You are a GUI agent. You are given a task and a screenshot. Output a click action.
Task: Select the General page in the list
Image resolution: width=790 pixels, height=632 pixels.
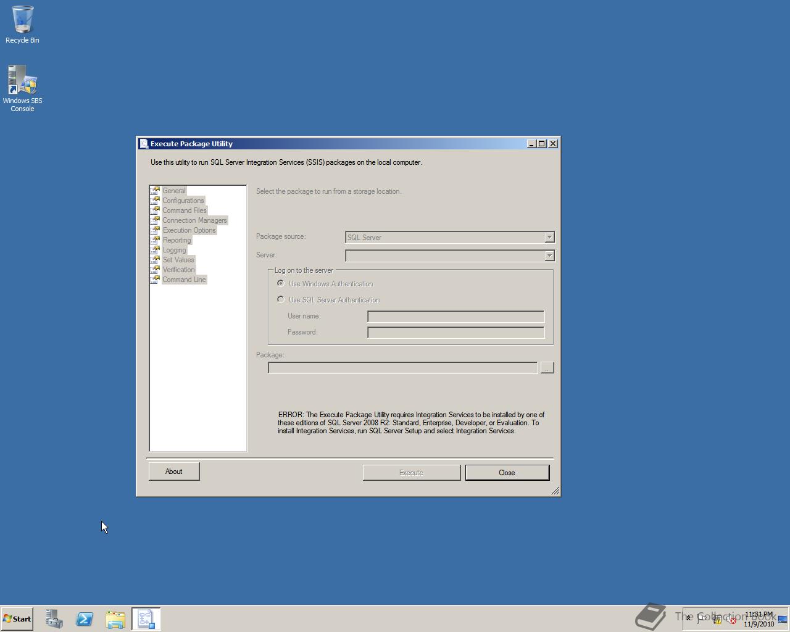(174, 191)
